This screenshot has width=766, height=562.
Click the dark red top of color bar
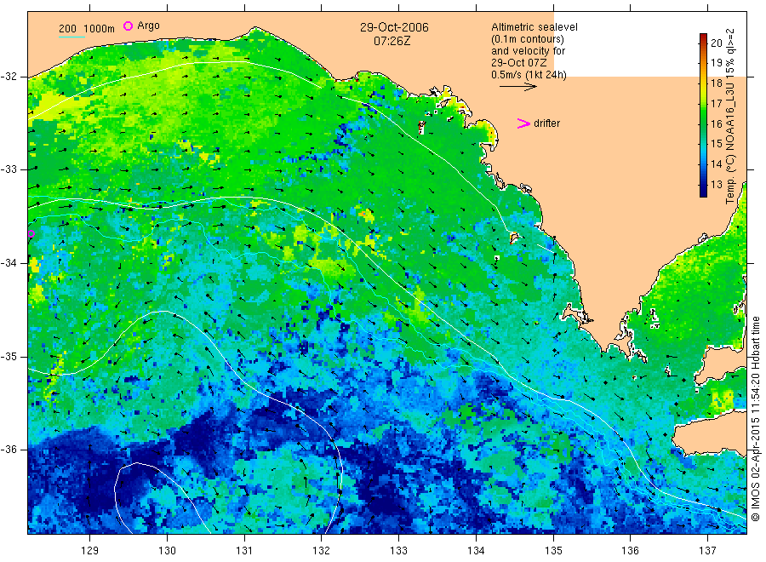(x=703, y=37)
